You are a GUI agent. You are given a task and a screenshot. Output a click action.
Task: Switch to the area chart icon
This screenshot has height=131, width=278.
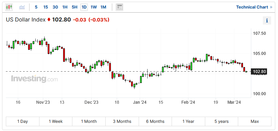(x=22, y=7)
